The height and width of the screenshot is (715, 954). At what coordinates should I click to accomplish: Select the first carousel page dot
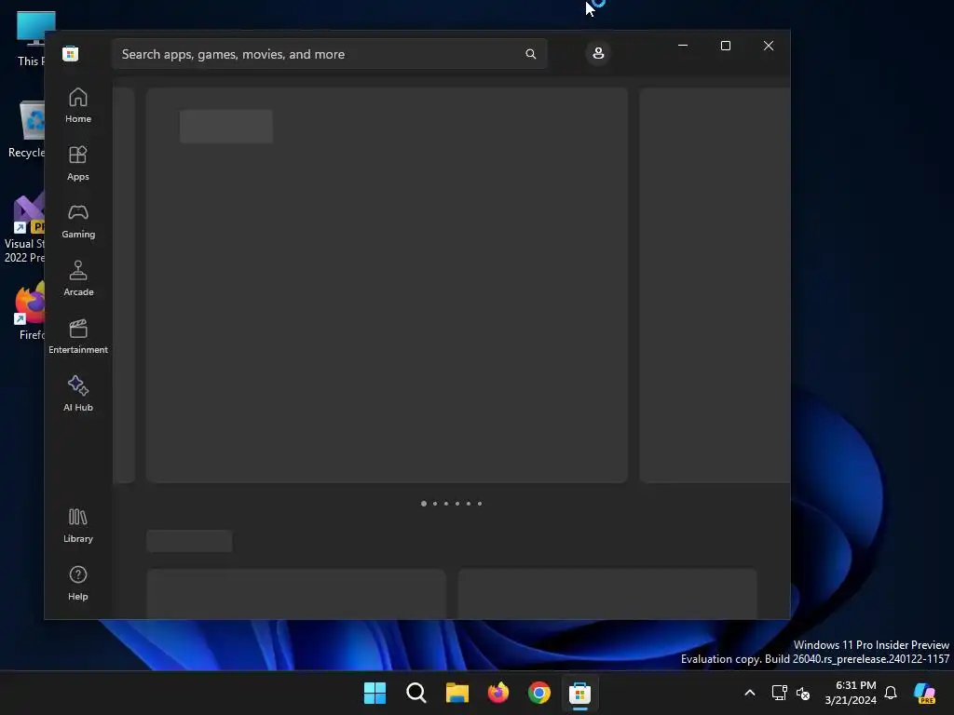[x=424, y=504]
